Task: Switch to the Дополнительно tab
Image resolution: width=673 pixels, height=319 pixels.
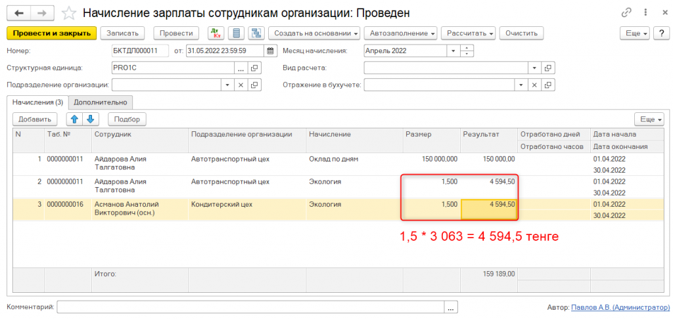Action: [x=101, y=102]
